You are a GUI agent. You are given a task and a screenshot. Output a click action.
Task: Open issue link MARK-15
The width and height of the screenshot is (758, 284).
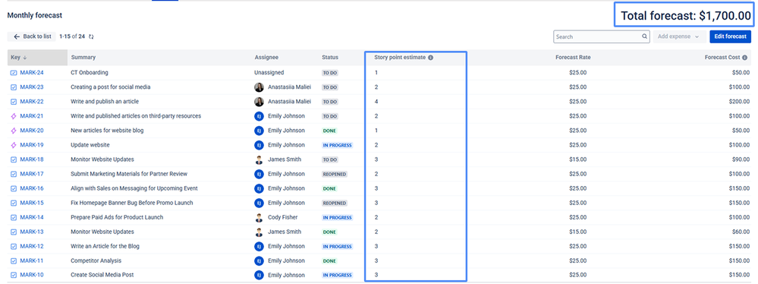click(x=32, y=203)
